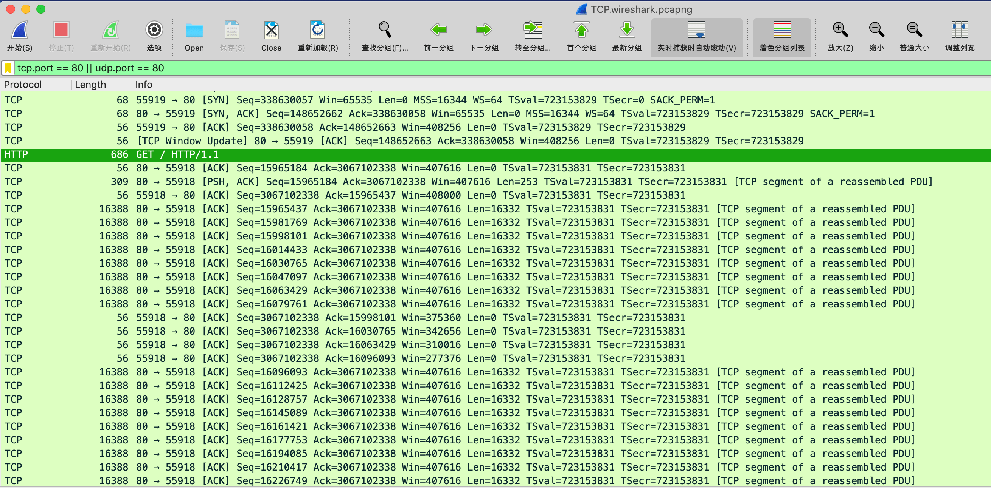
Task: Jump to first packet icon
Action: [x=581, y=30]
